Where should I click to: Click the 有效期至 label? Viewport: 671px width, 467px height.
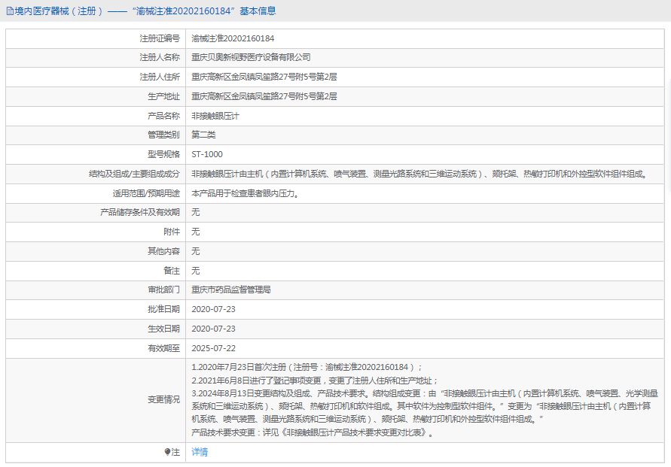click(x=164, y=348)
